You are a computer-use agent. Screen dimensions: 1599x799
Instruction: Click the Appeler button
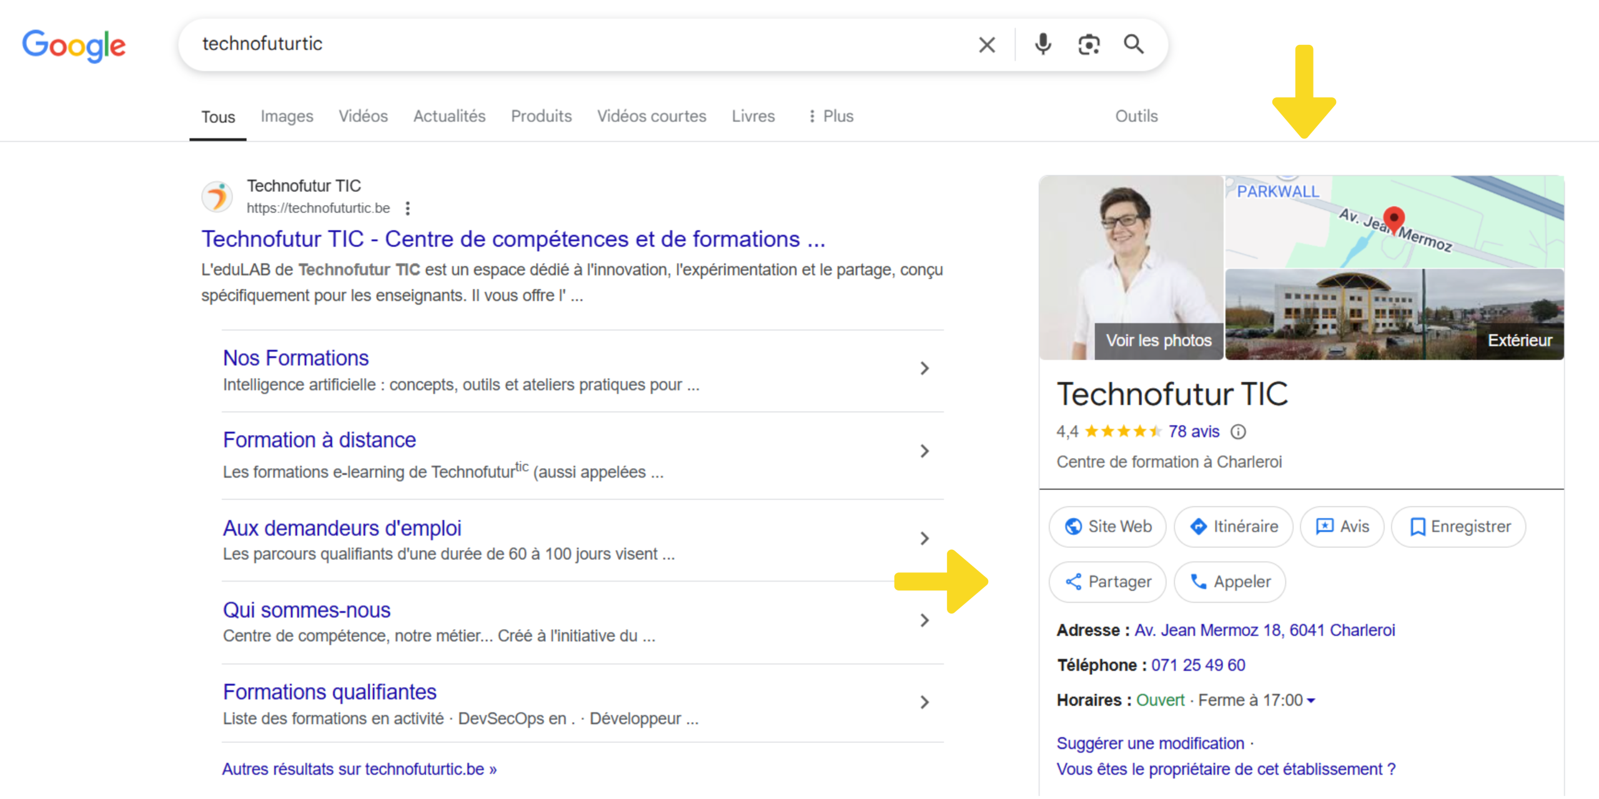(x=1230, y=582)
